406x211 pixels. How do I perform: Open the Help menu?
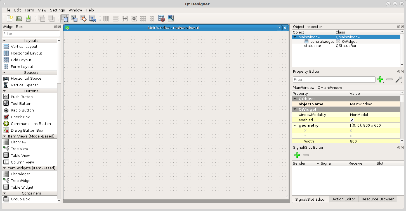[90, 10]
